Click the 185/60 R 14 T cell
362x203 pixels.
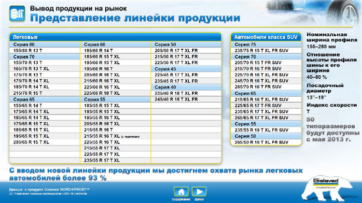click(x=115, y=50)
